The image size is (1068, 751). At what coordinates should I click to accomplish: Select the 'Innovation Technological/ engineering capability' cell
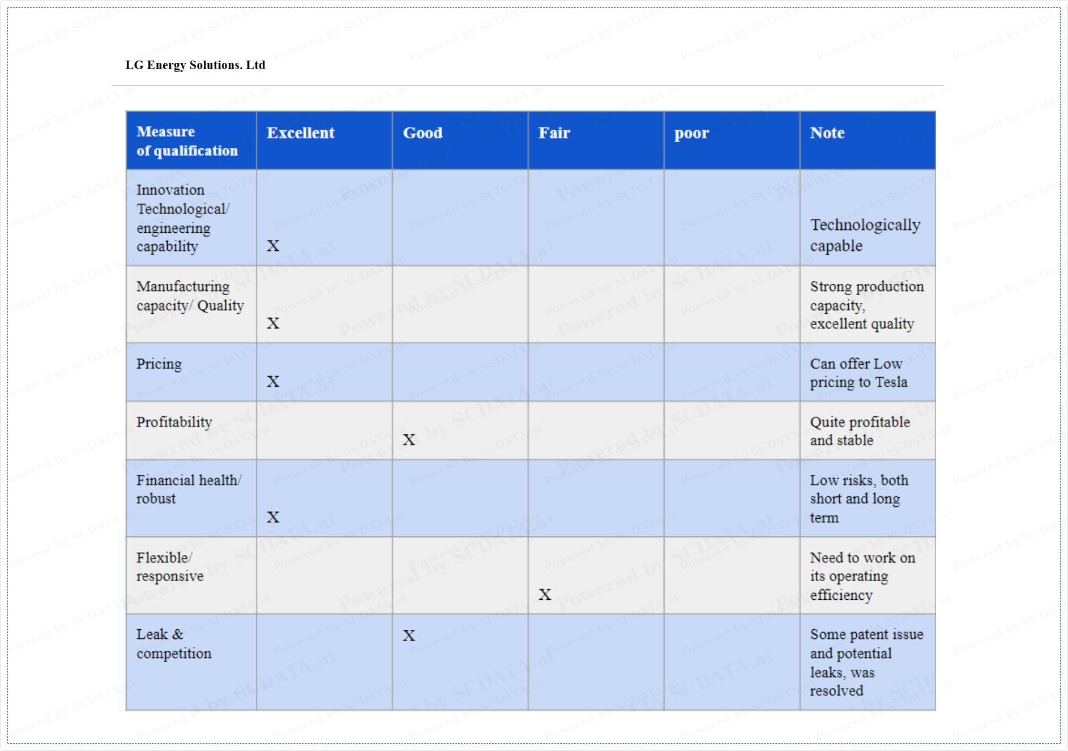191,217
